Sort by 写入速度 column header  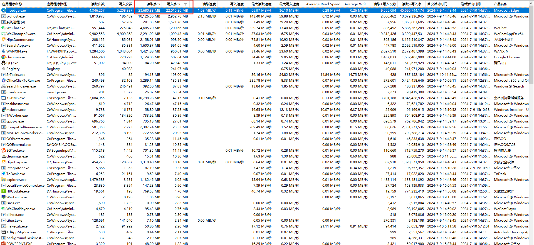(x=231, y=4)
